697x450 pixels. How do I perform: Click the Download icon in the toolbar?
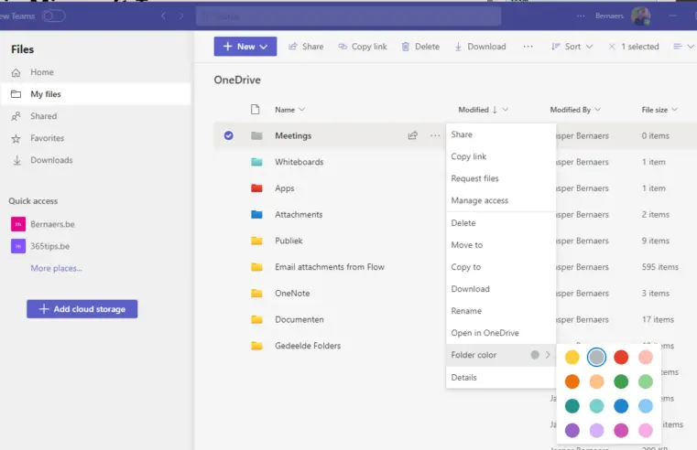[459, 47]
